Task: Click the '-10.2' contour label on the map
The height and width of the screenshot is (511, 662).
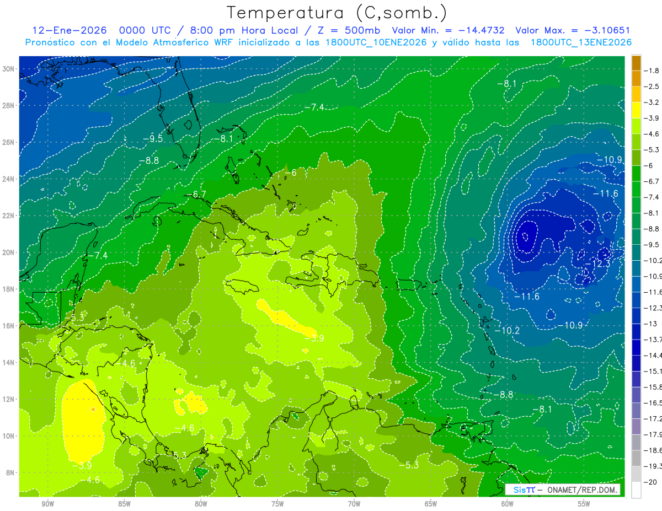Action: (x=507, y=330)
